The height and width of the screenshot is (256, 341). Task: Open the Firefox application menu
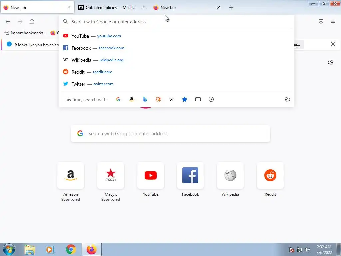click(333, 21)
